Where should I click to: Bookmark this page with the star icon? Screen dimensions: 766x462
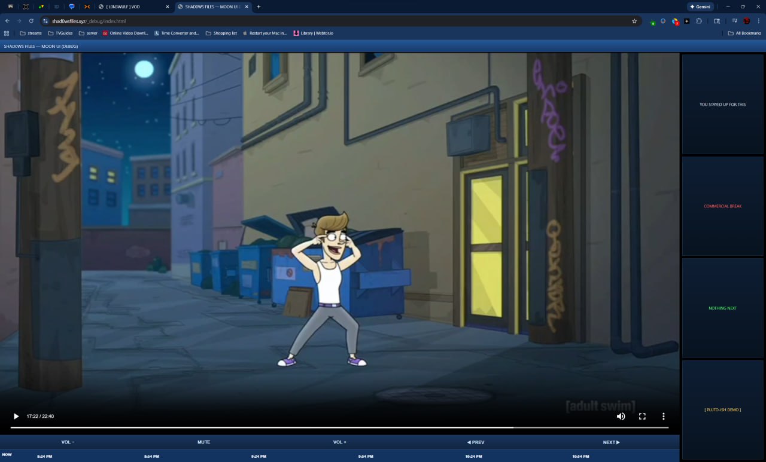(x=634, y=21)
